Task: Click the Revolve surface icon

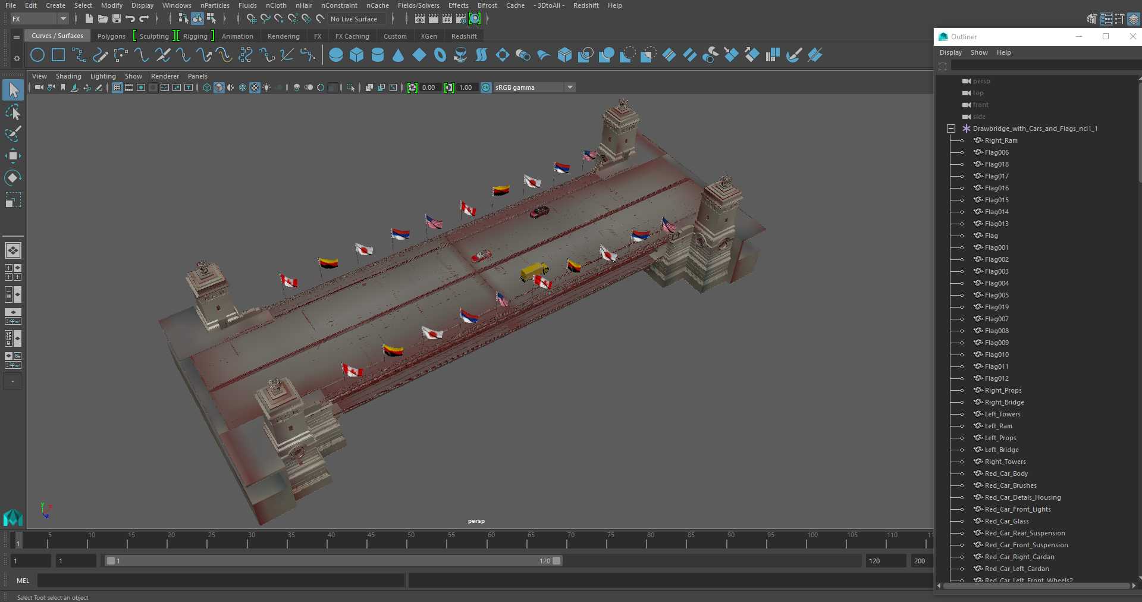Action: point(460,55)
